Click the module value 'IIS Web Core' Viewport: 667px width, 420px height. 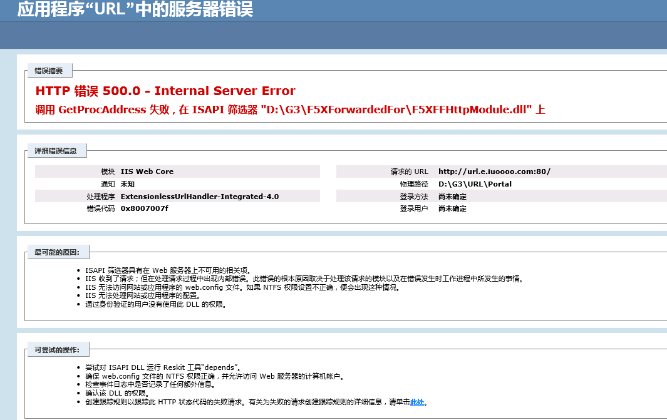[x=147, y=172]
